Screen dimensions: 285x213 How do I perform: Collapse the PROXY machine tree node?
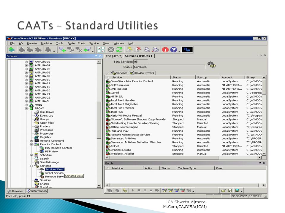26,109
